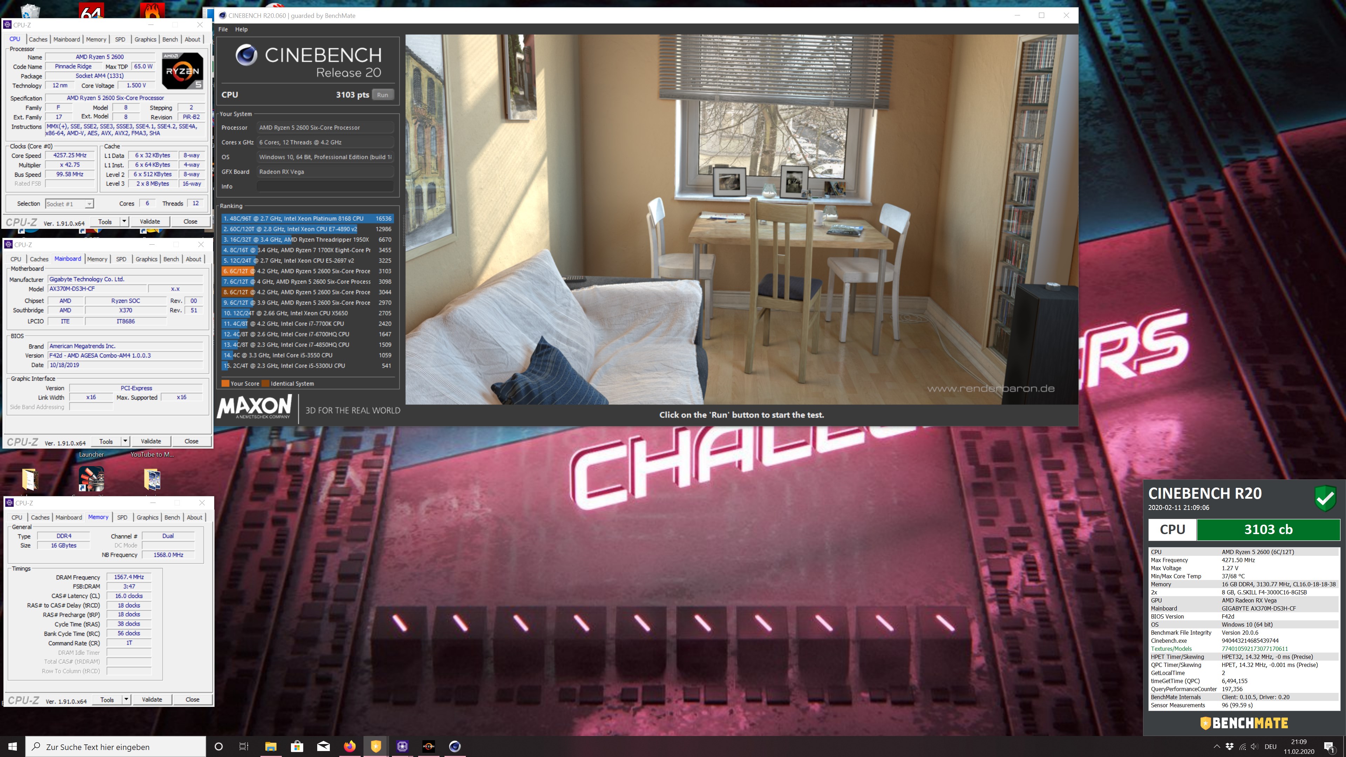
Task: Open the volume speaker tray icon
Action: tap(1255, 746)
